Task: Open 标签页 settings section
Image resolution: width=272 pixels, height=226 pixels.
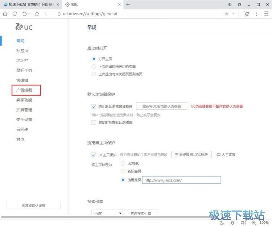Action: [x=22, y=51]
